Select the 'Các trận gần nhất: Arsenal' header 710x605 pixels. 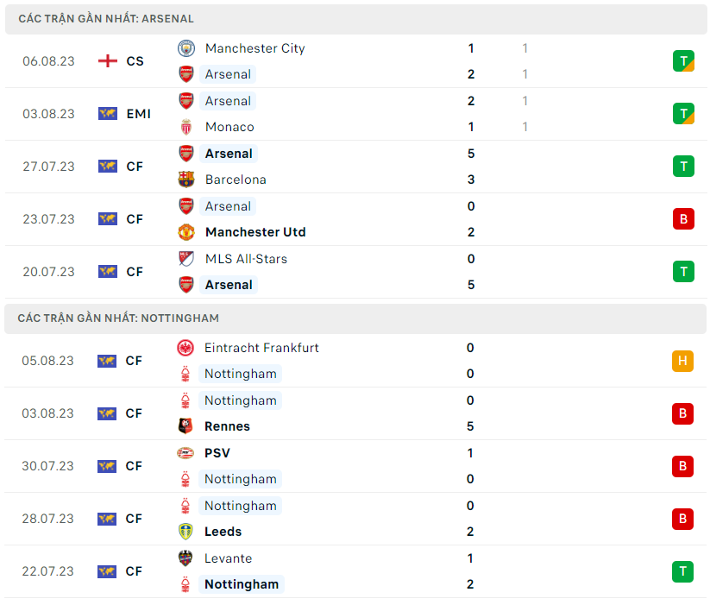(106, 18)
